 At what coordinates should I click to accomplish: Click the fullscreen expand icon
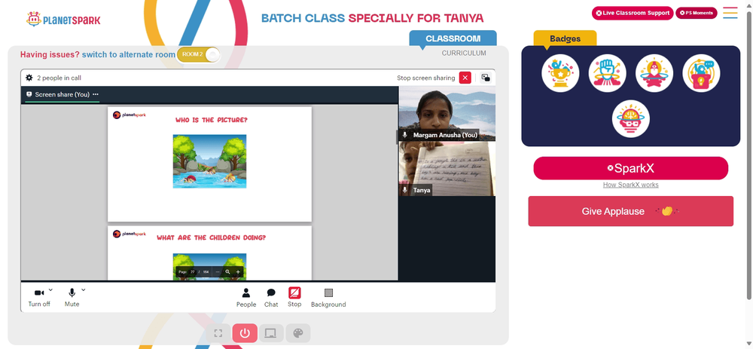(x=218, y=333)
